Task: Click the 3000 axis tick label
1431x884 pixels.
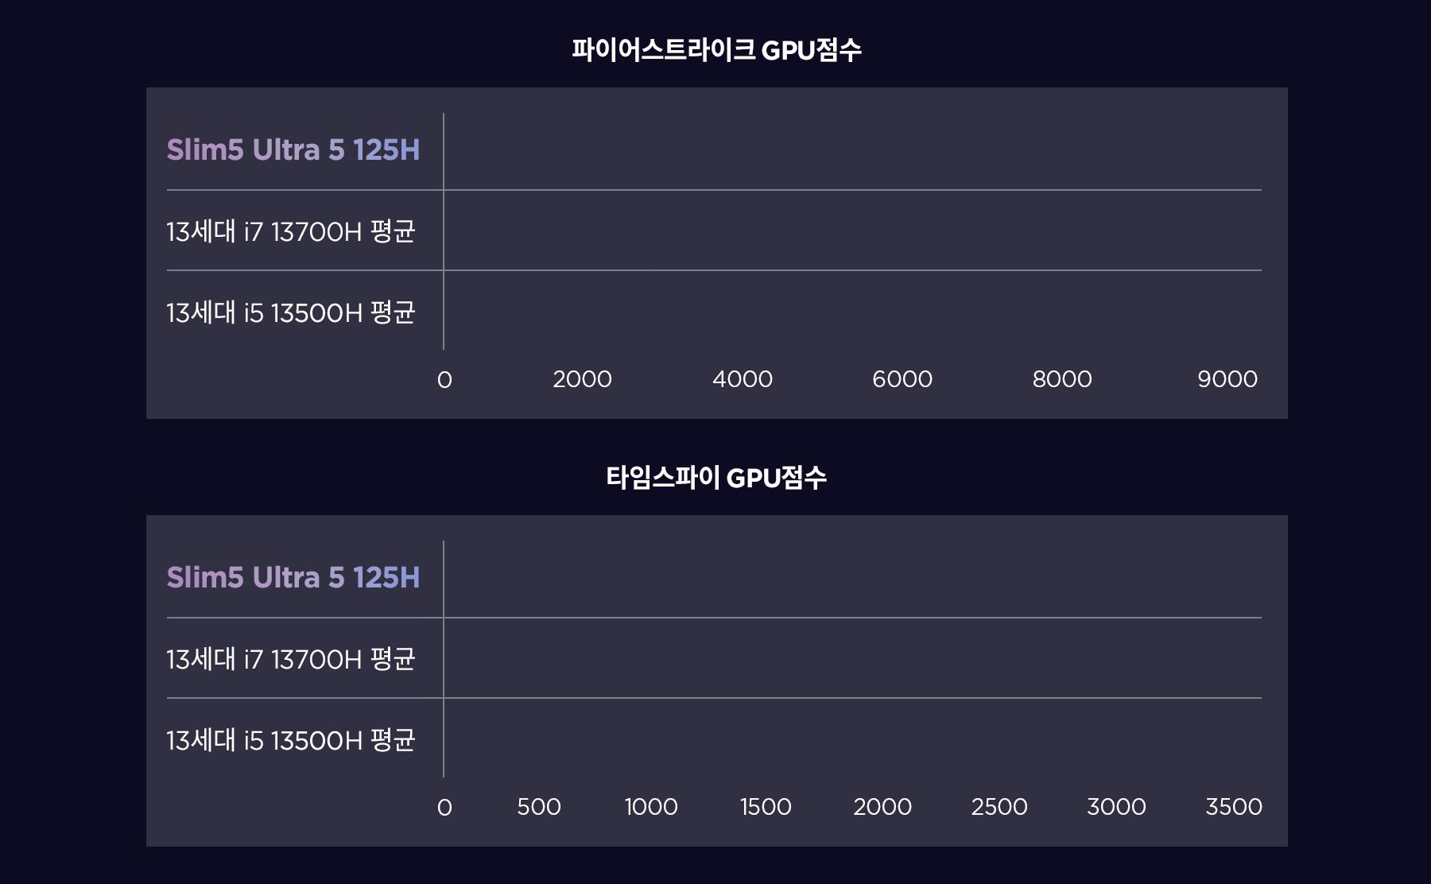Action: [1116, 807]
